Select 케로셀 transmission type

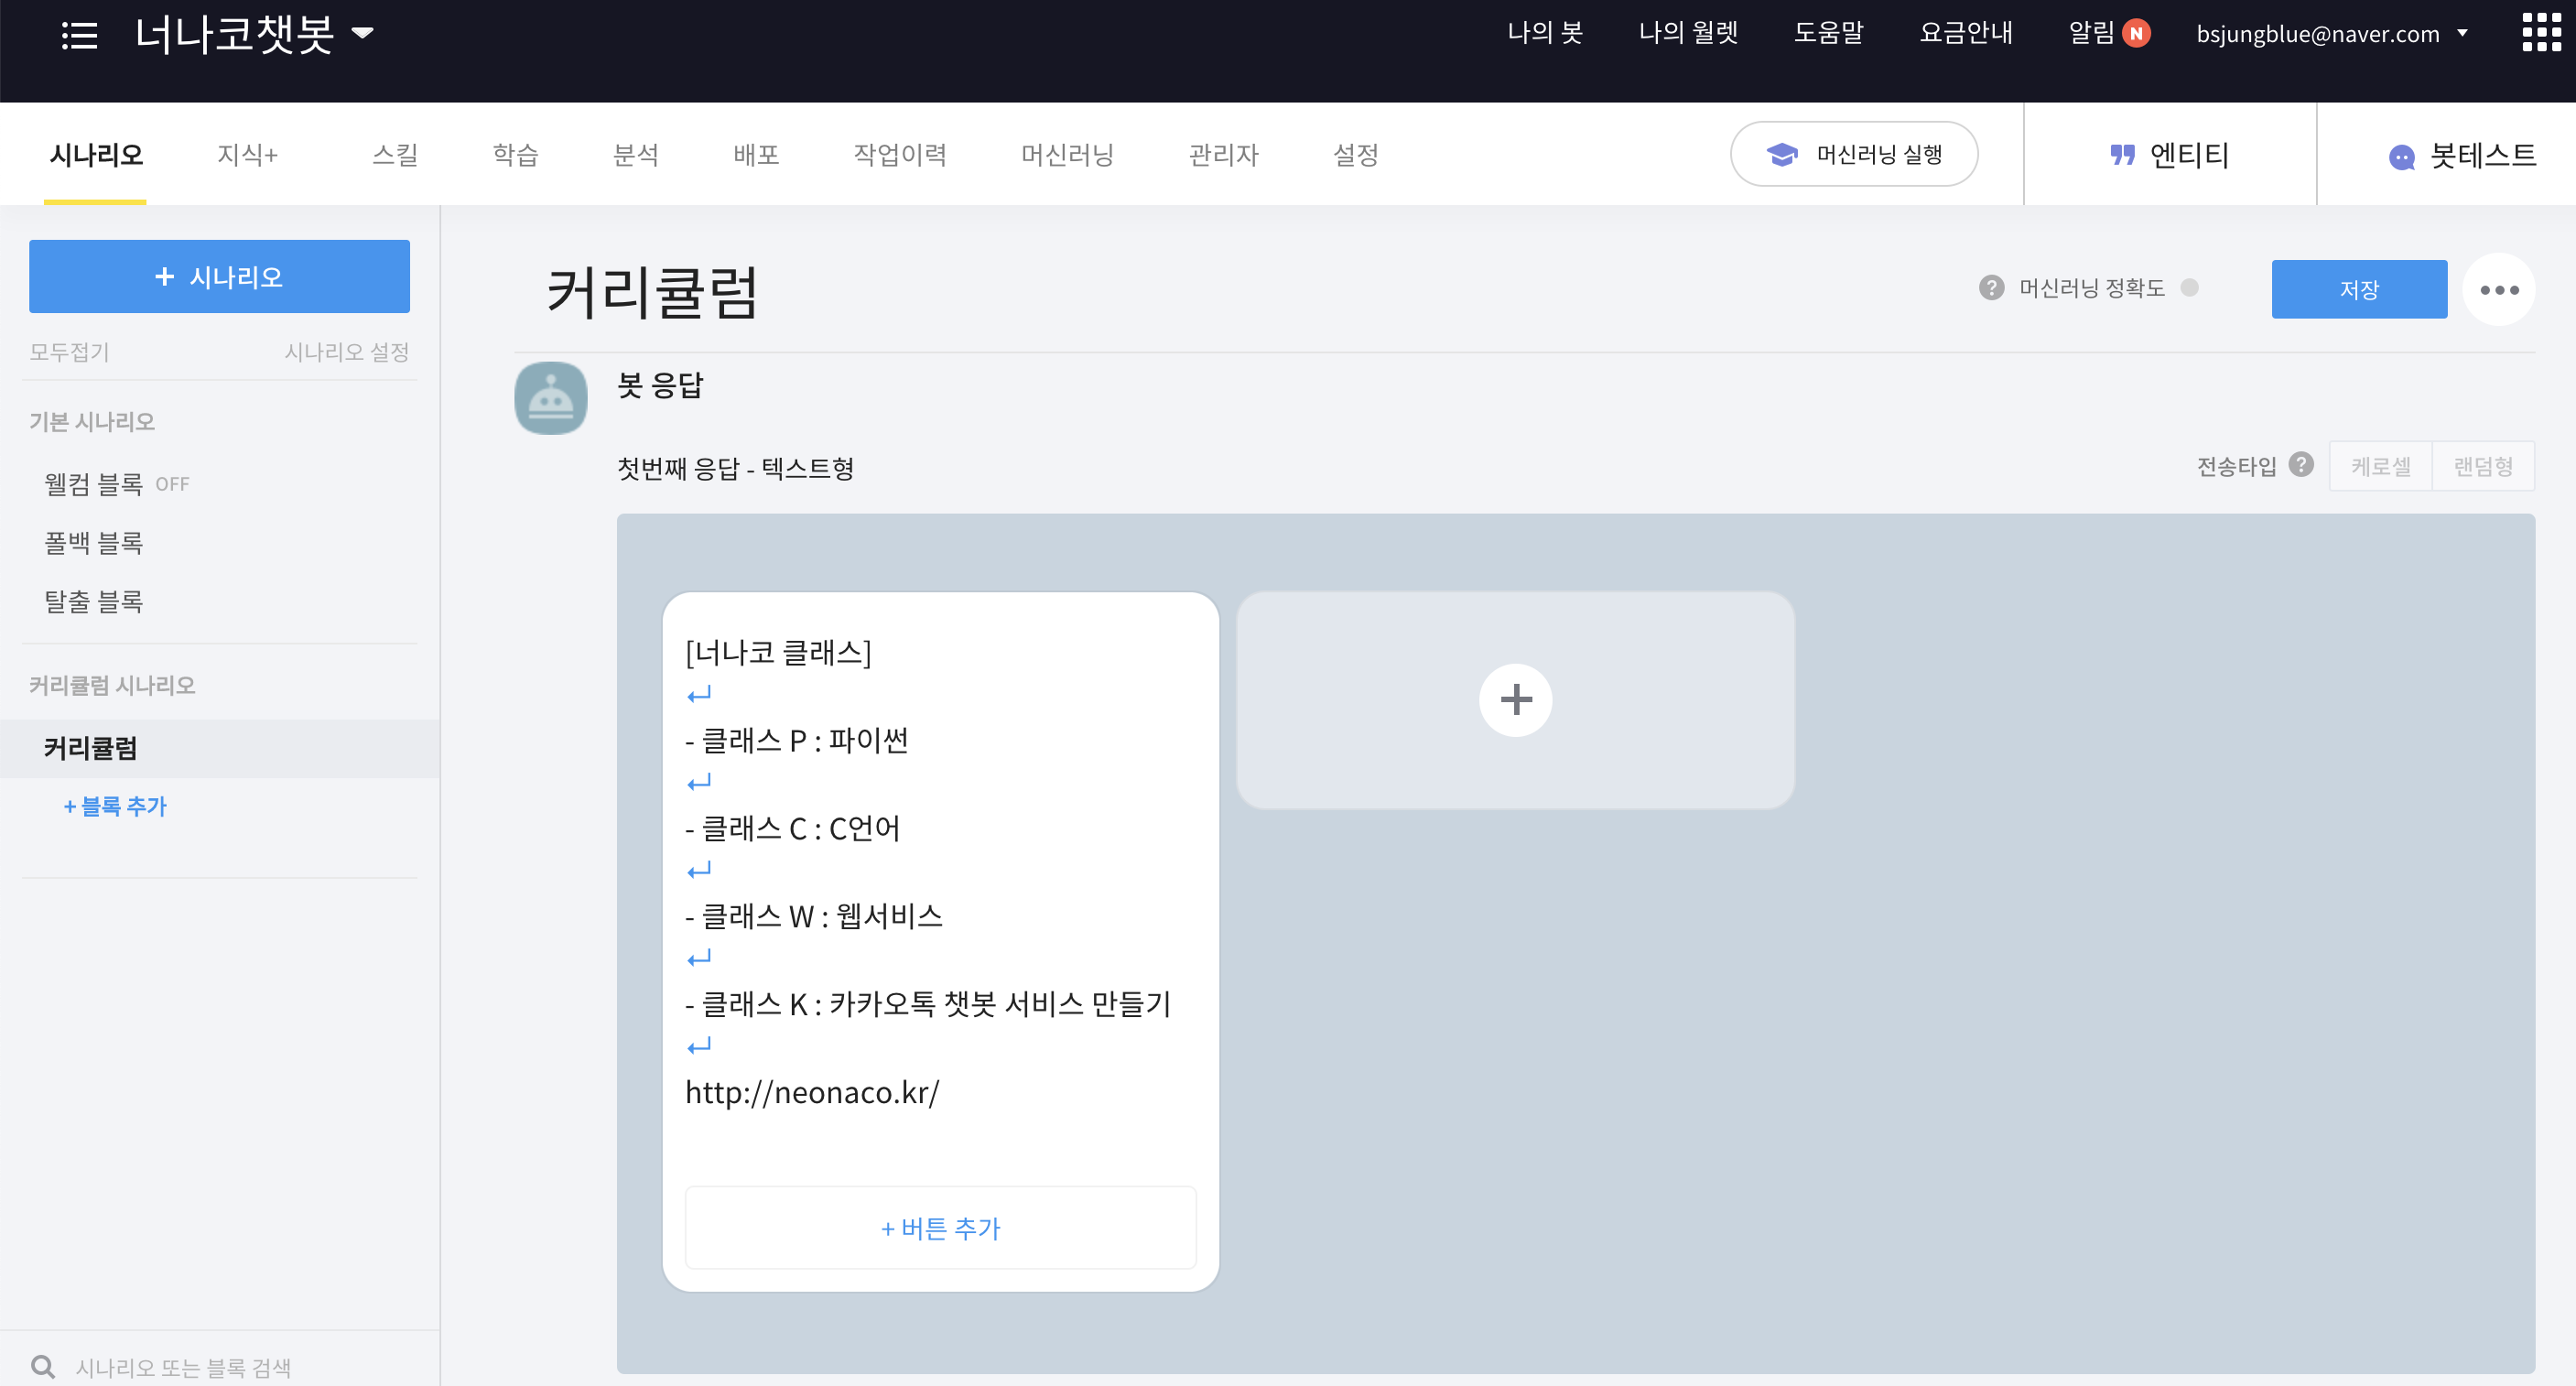pos(2380,466)
